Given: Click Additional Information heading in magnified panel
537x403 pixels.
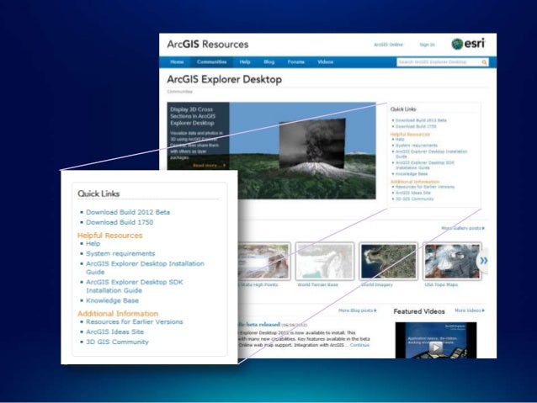Looking at the screenshot, I should click(x=118, y=314).
